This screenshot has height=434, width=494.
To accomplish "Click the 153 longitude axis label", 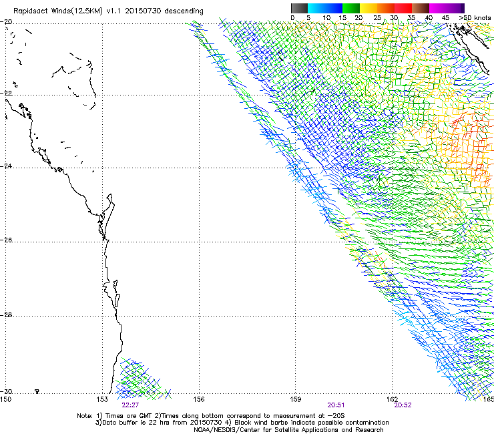I will (x=102, y=399).
